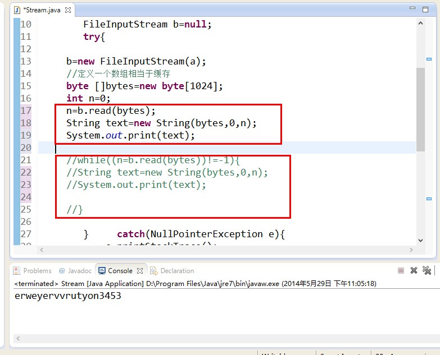Open the Javadoc view tab
The image size is (440, 355).
point(75,271)
